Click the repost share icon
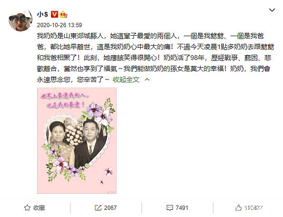Image resolution: width=283 pixels, height=217 pixels. coord(98,207)
